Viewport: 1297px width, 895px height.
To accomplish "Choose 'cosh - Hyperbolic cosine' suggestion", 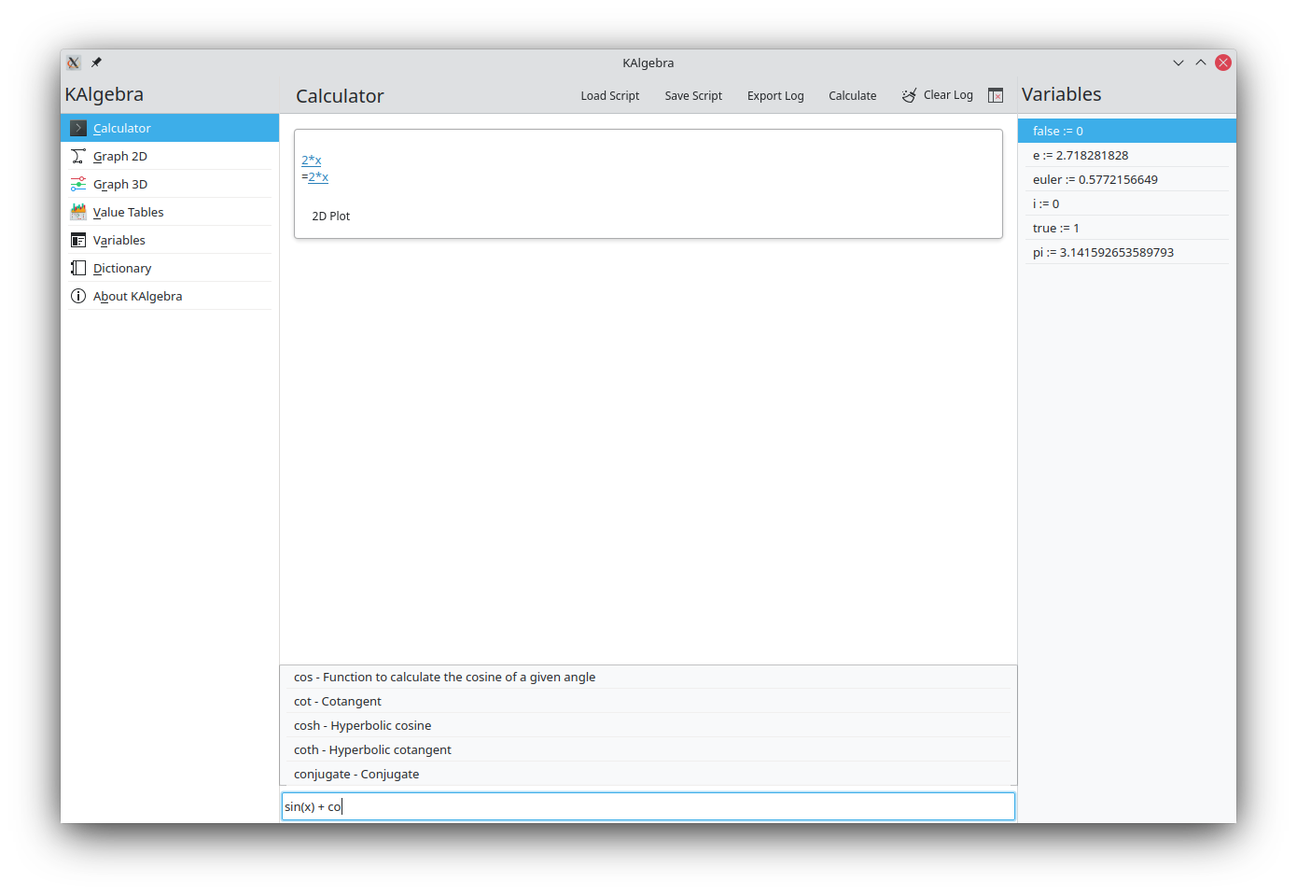I will tap(362, 726).
